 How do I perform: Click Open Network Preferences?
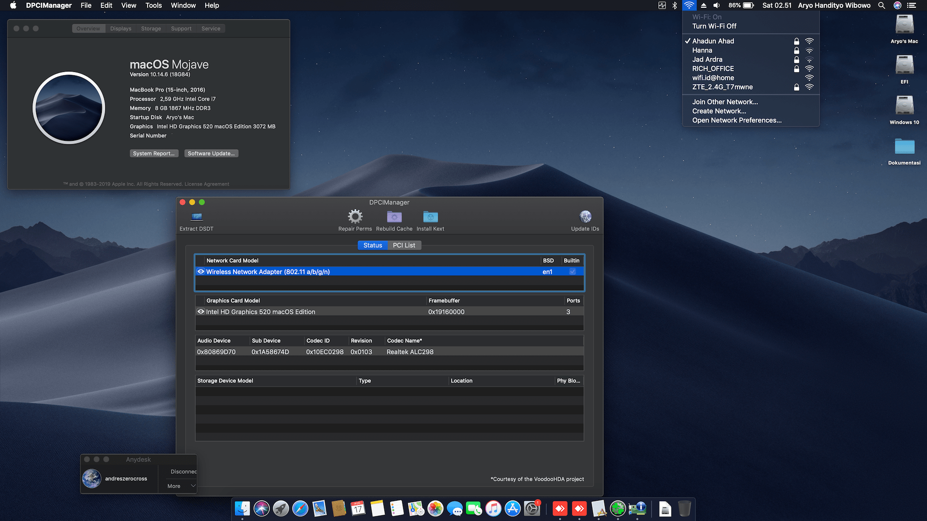[x=737, y=120]
